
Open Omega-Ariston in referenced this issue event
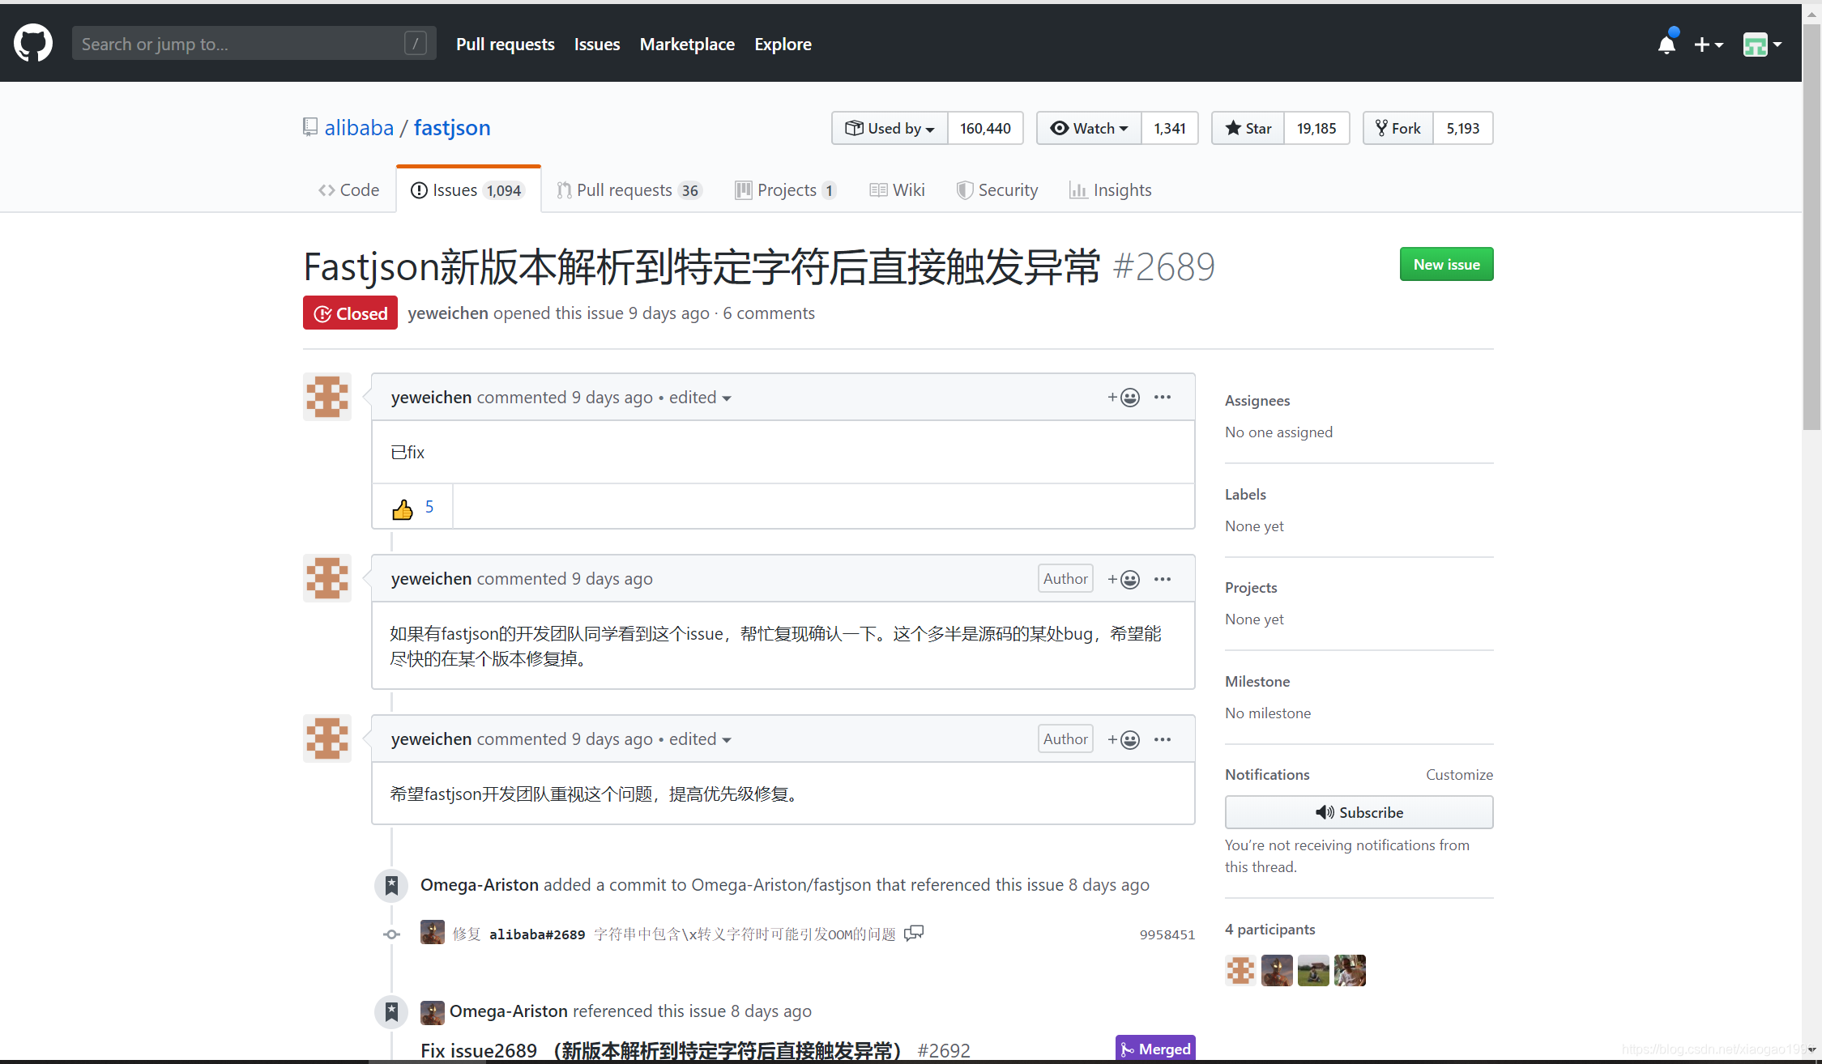pyautogui.click(x=509, y=1011)
